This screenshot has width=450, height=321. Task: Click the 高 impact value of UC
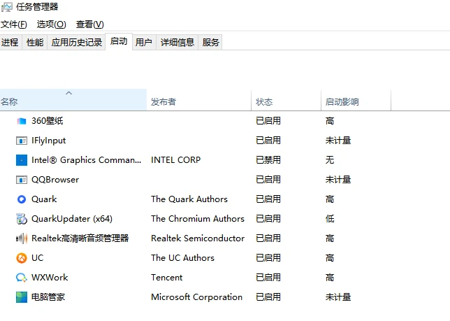pyautogui.click(x=330, y=258)
